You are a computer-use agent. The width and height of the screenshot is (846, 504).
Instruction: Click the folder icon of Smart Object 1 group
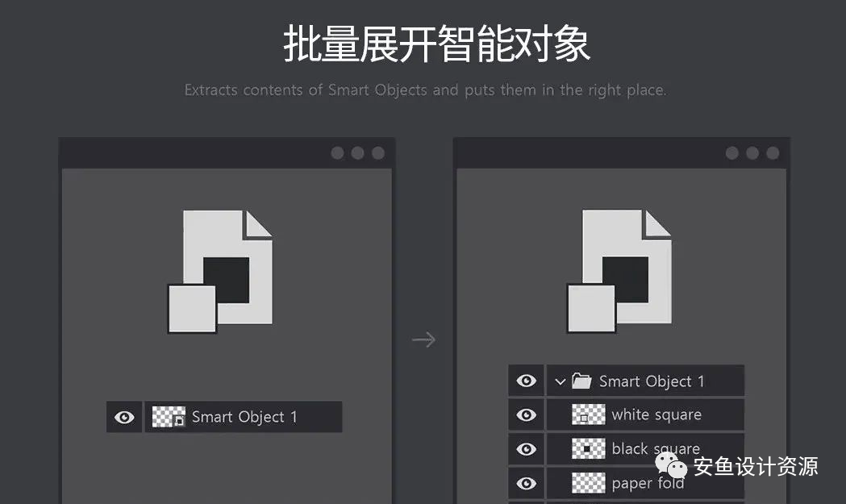580,381
